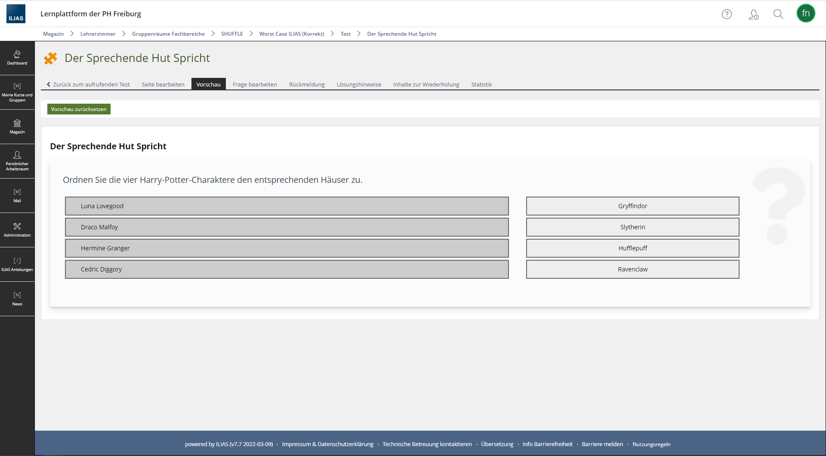Screen dimensions: 826x456
Task: Open Mail in the sidebar
Action: pyautogui.click(x=17, y=195)
